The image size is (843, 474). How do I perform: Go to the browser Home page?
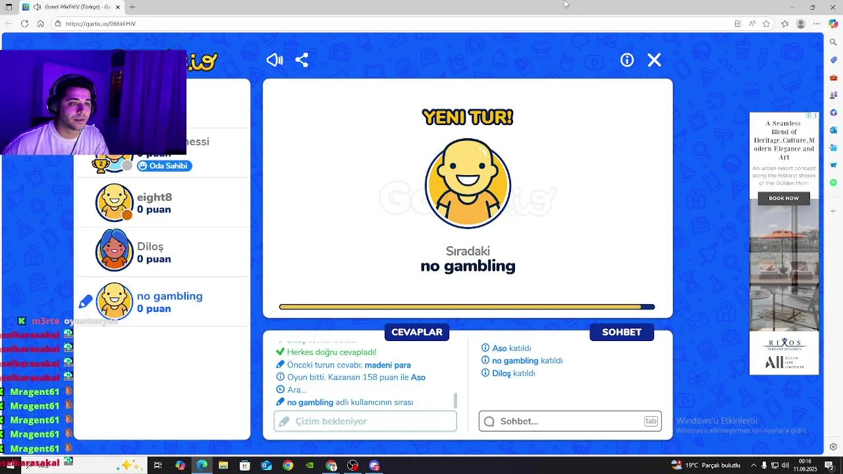tap(40, 24)
